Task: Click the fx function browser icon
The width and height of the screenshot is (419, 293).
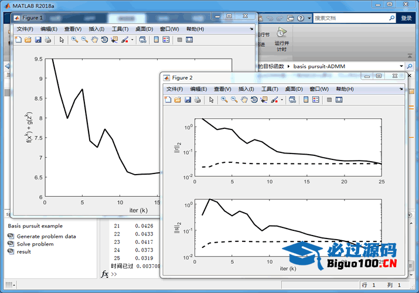Action: click(104, 274)
